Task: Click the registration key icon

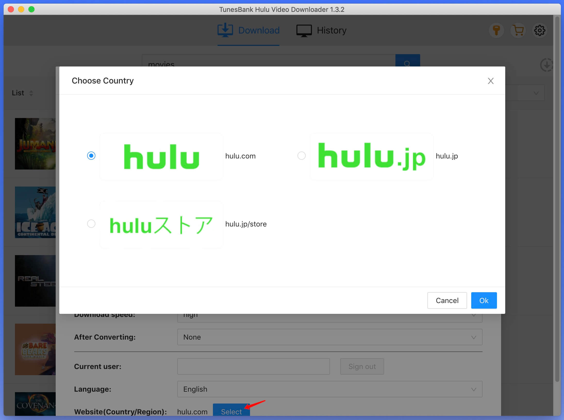Action: point(496,30)
